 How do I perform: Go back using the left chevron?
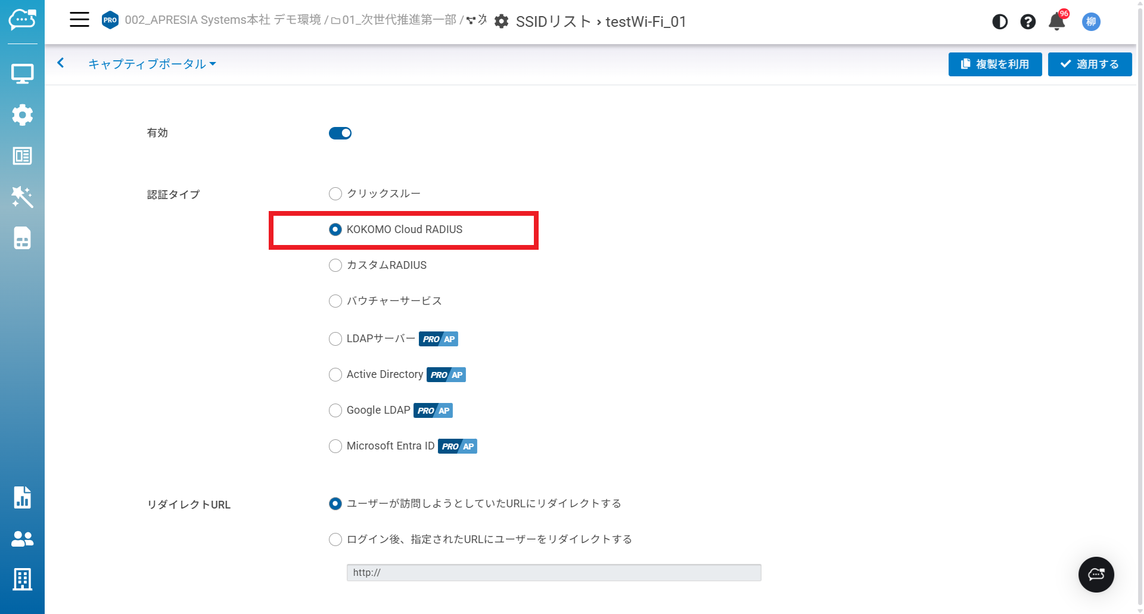click(61, 63)
